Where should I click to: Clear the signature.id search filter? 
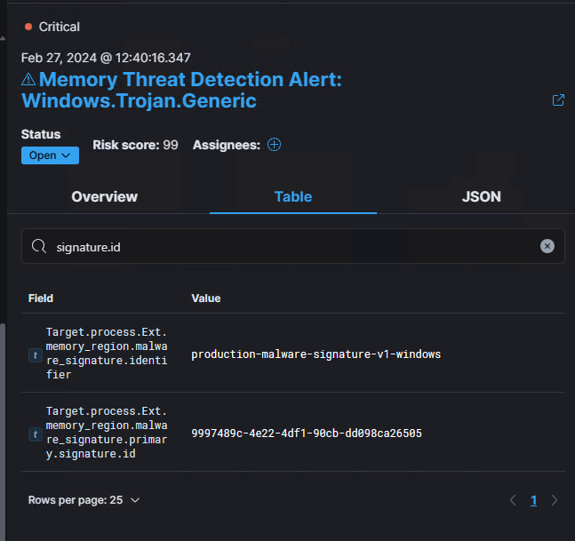[x=547, y=246]
